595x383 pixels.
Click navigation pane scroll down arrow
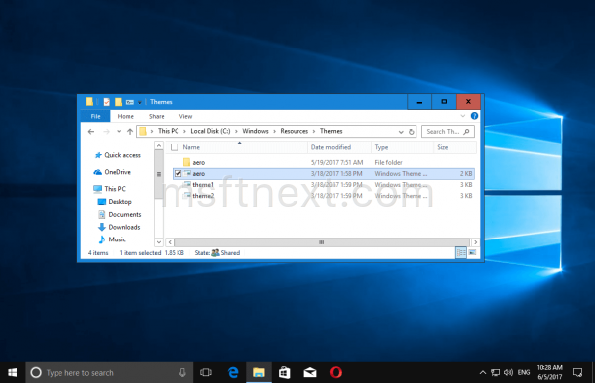159,242
